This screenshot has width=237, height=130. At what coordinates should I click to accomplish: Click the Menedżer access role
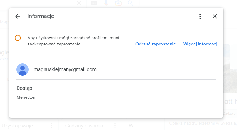pos(26,97)
